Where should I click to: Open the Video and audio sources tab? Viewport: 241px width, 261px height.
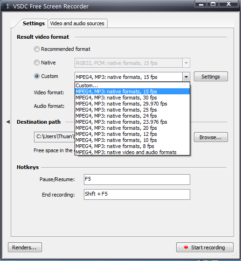pyautogui.click(x=77, y=23)
